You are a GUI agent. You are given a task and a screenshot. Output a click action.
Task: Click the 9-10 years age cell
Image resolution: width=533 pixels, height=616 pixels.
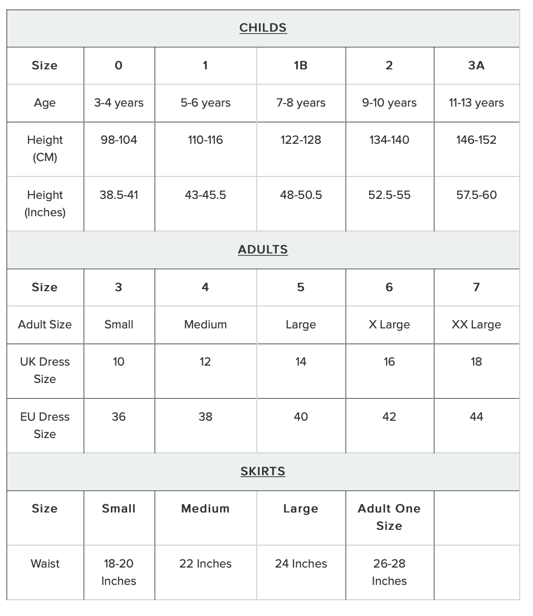click(x=389, y=103)
